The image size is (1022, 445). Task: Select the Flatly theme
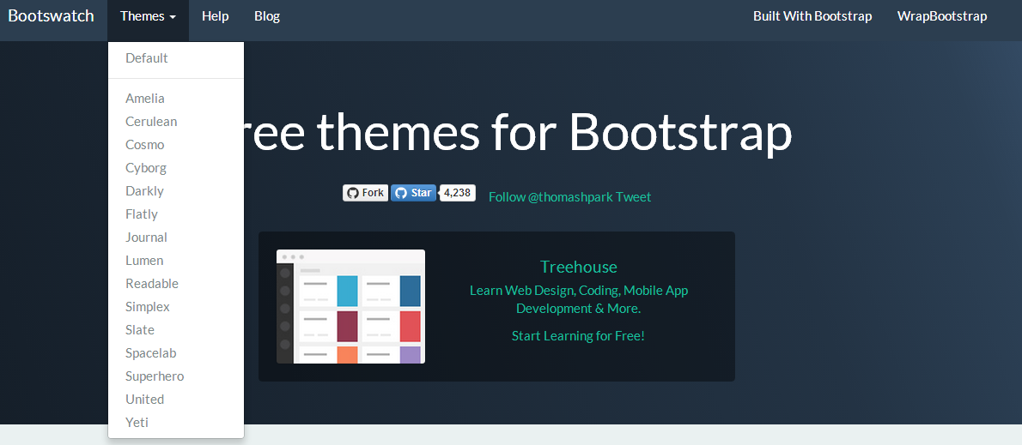point(142,214)
